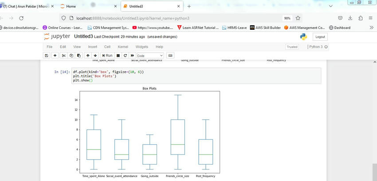Open CDN Management System bookmark
This screenshot has width=377, height=181.
point(108,28)
